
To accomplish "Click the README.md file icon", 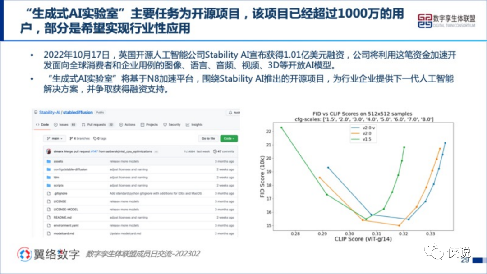I will pos(48,218).
